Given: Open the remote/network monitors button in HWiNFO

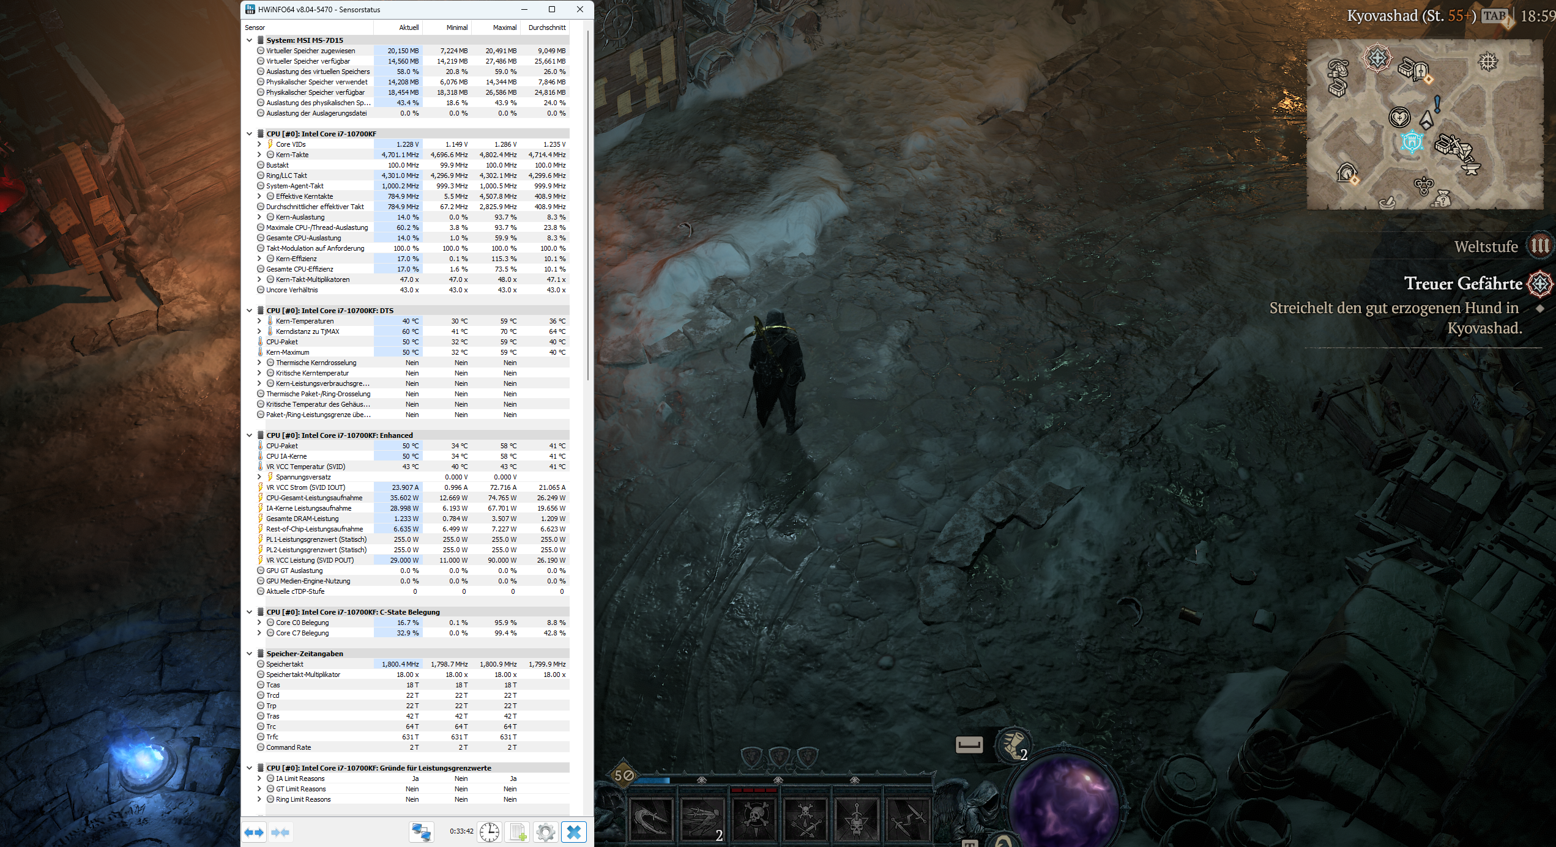Looking at the screenshot, I should 422,832.
